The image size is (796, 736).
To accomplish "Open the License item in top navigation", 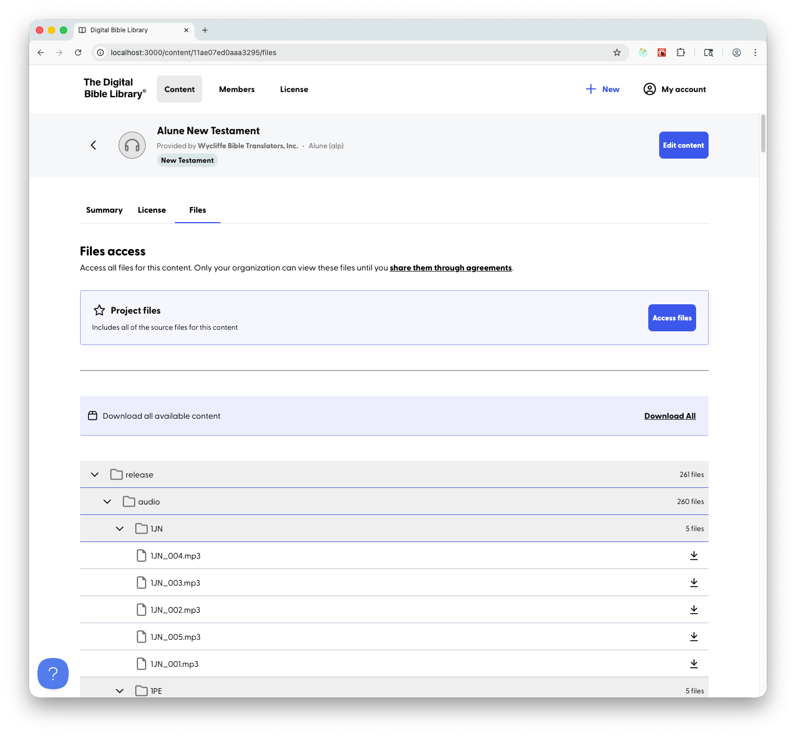I will (294, 89).
